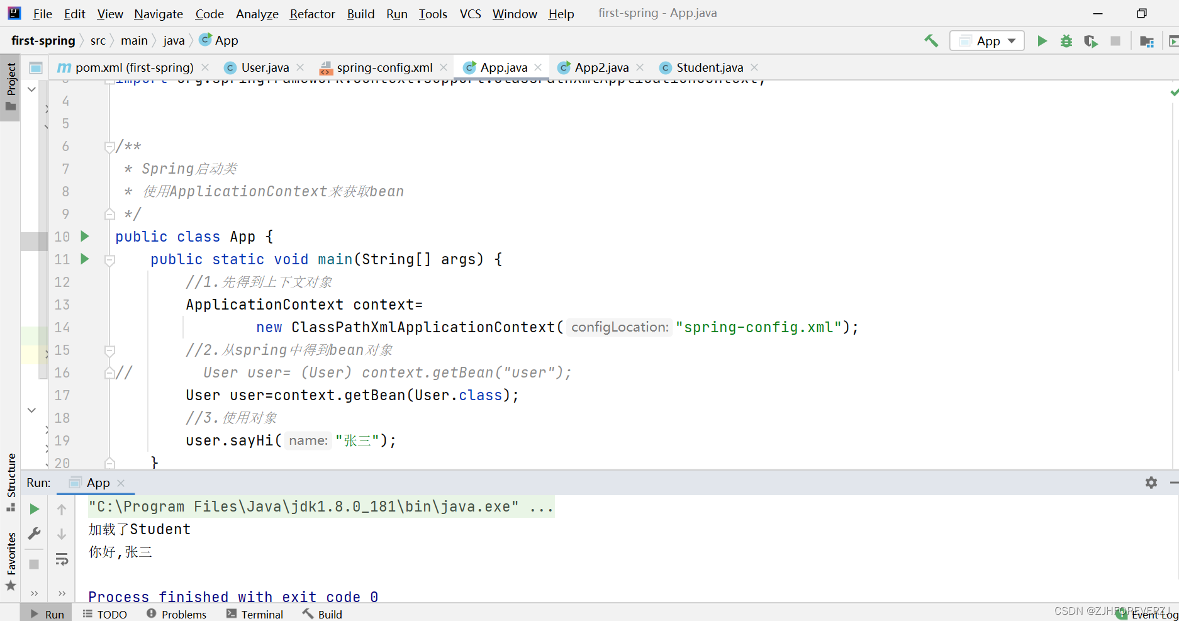This screenshot has height=621, width=1179.
Task: Stop process in Run panel
Action: pos(35,564)
